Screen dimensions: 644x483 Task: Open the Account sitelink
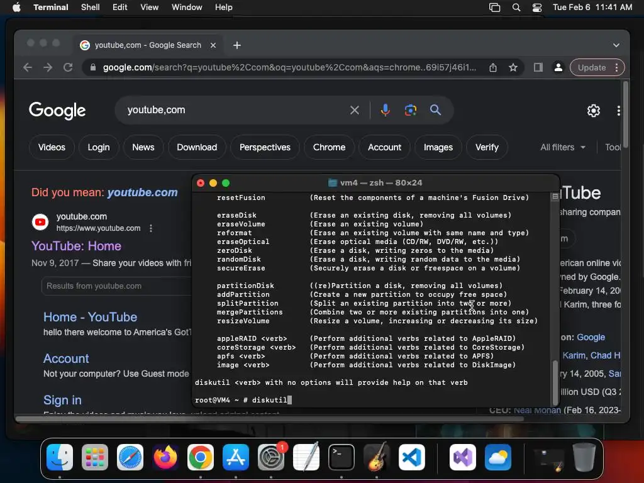66,358
